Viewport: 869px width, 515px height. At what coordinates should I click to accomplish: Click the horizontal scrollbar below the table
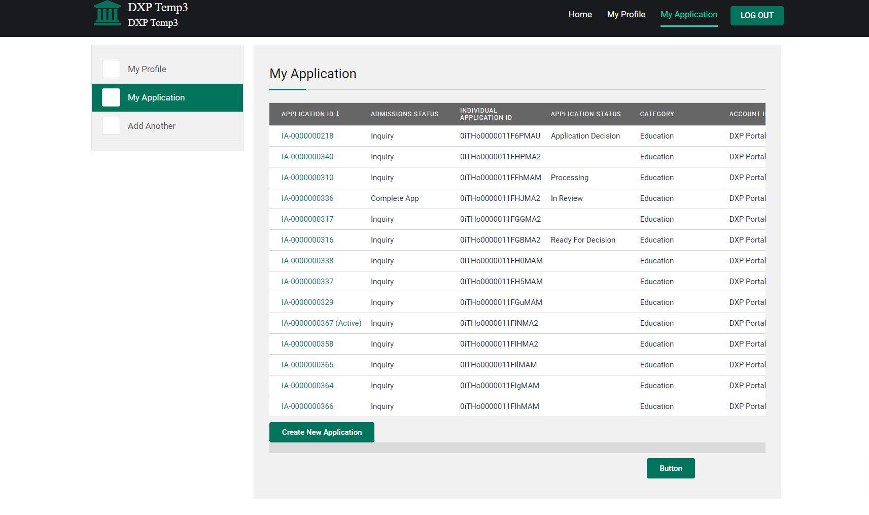[517, 448]
